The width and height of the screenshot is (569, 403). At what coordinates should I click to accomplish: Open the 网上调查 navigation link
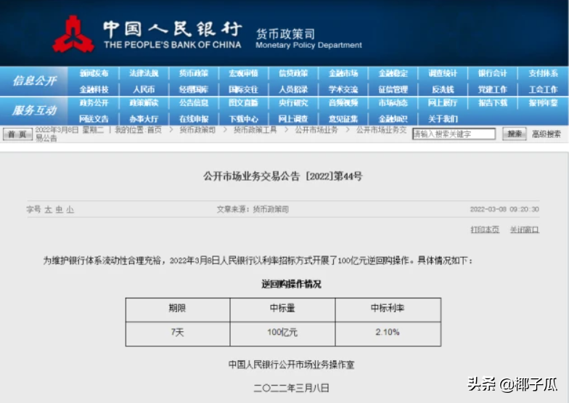coord(293,119)
